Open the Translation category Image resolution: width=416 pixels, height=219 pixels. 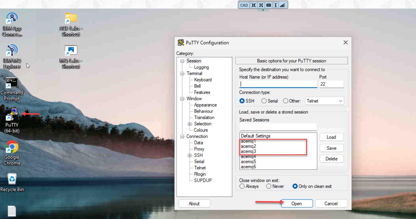coord(204,118)
